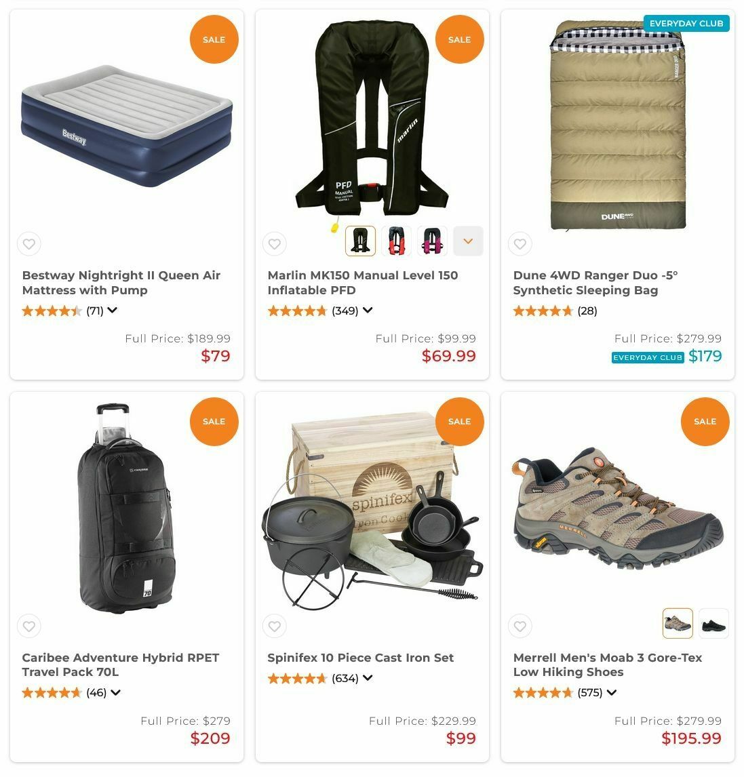Image resolution: width=744 pixels, height=777 pixels.
Task: Click heart icon on Dune sleeping bag
Action: coord(520,244)
